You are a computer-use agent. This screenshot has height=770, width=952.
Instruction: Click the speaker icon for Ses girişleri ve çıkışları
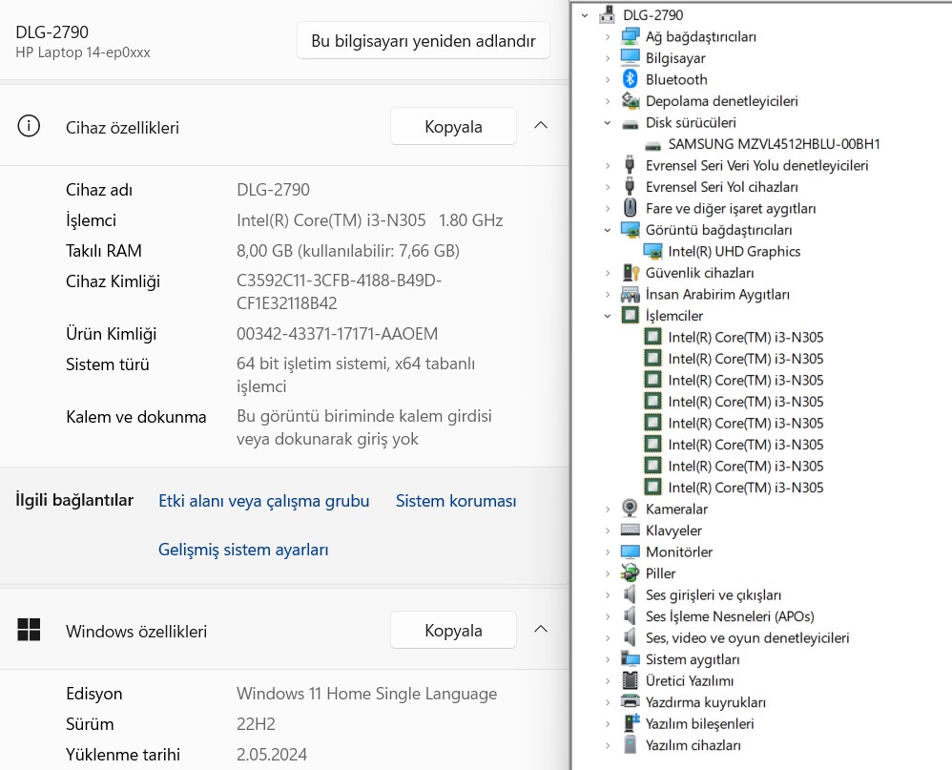[631, 593]
